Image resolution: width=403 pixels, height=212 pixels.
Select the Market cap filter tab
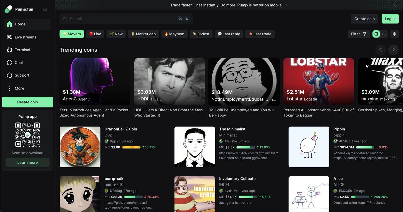[143, 34]
